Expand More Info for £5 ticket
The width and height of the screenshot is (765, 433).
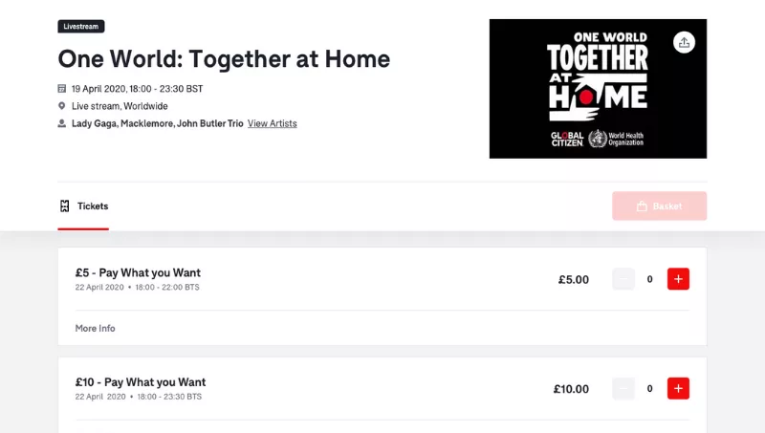click(96, 328)
